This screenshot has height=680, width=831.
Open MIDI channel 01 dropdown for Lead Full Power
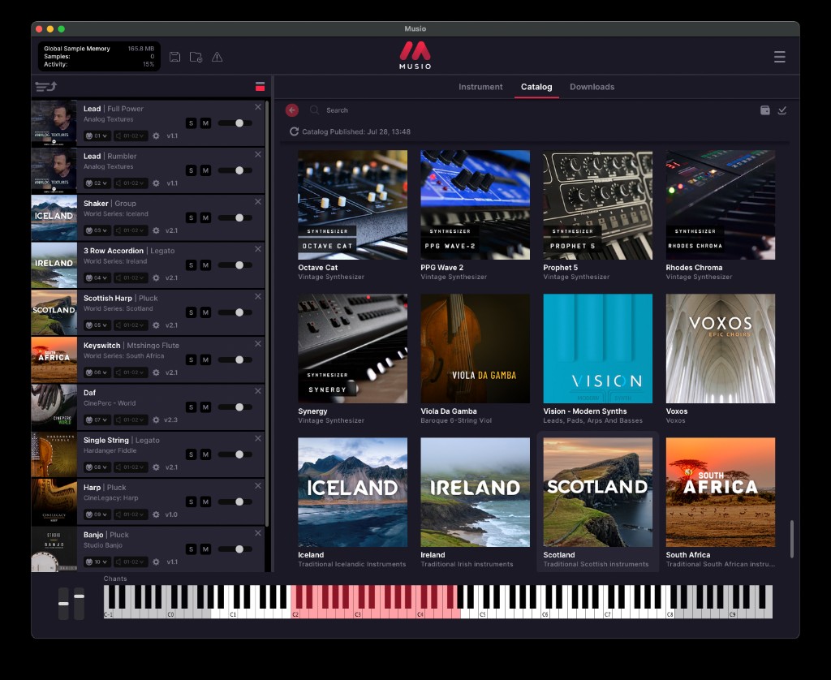click(97, 136)
